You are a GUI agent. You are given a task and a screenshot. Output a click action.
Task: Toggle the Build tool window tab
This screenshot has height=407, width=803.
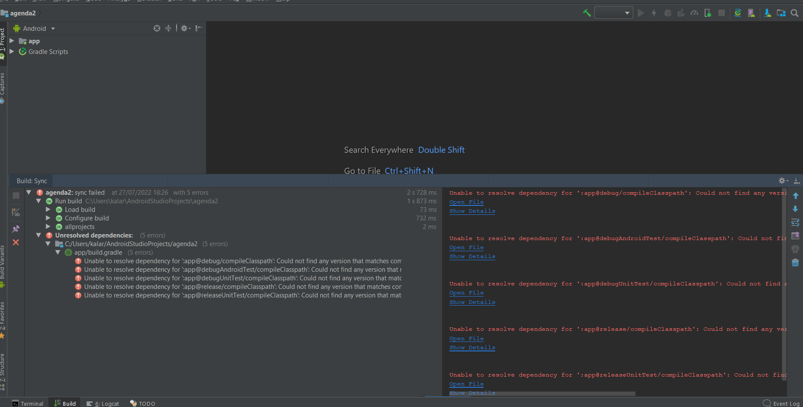click(65, 403)
